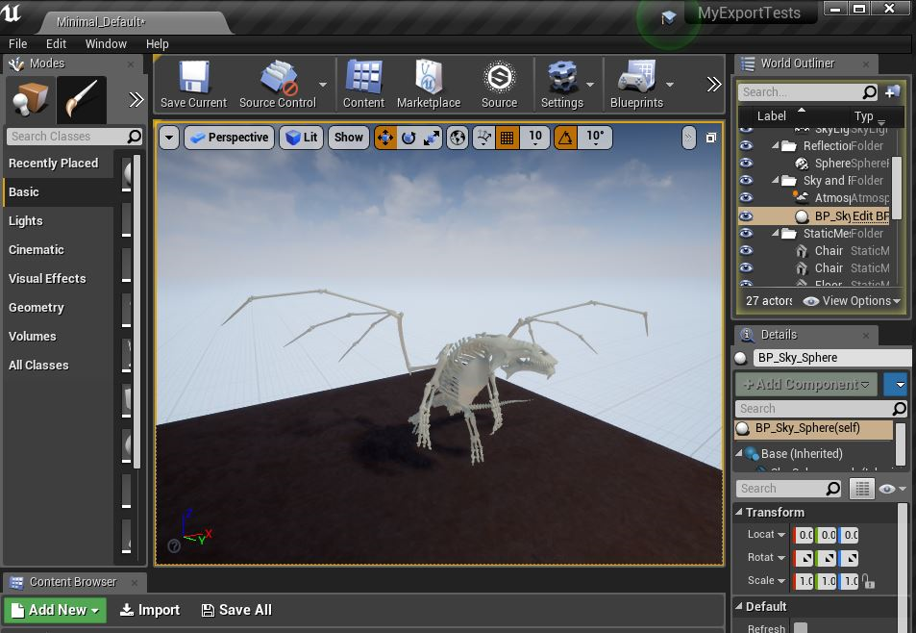Click the Lit view mode button

(302, 138)
